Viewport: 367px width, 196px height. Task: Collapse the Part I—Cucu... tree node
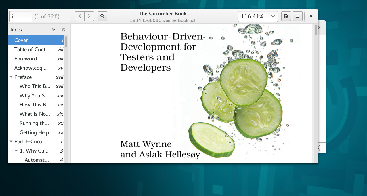pos(11,142)
